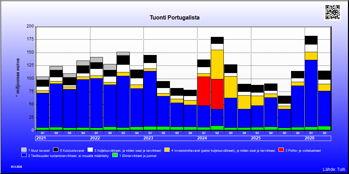This screenshot has width=349, height=174.
Task: Click the y-axis value 75
Action: [x=31, y=91]
